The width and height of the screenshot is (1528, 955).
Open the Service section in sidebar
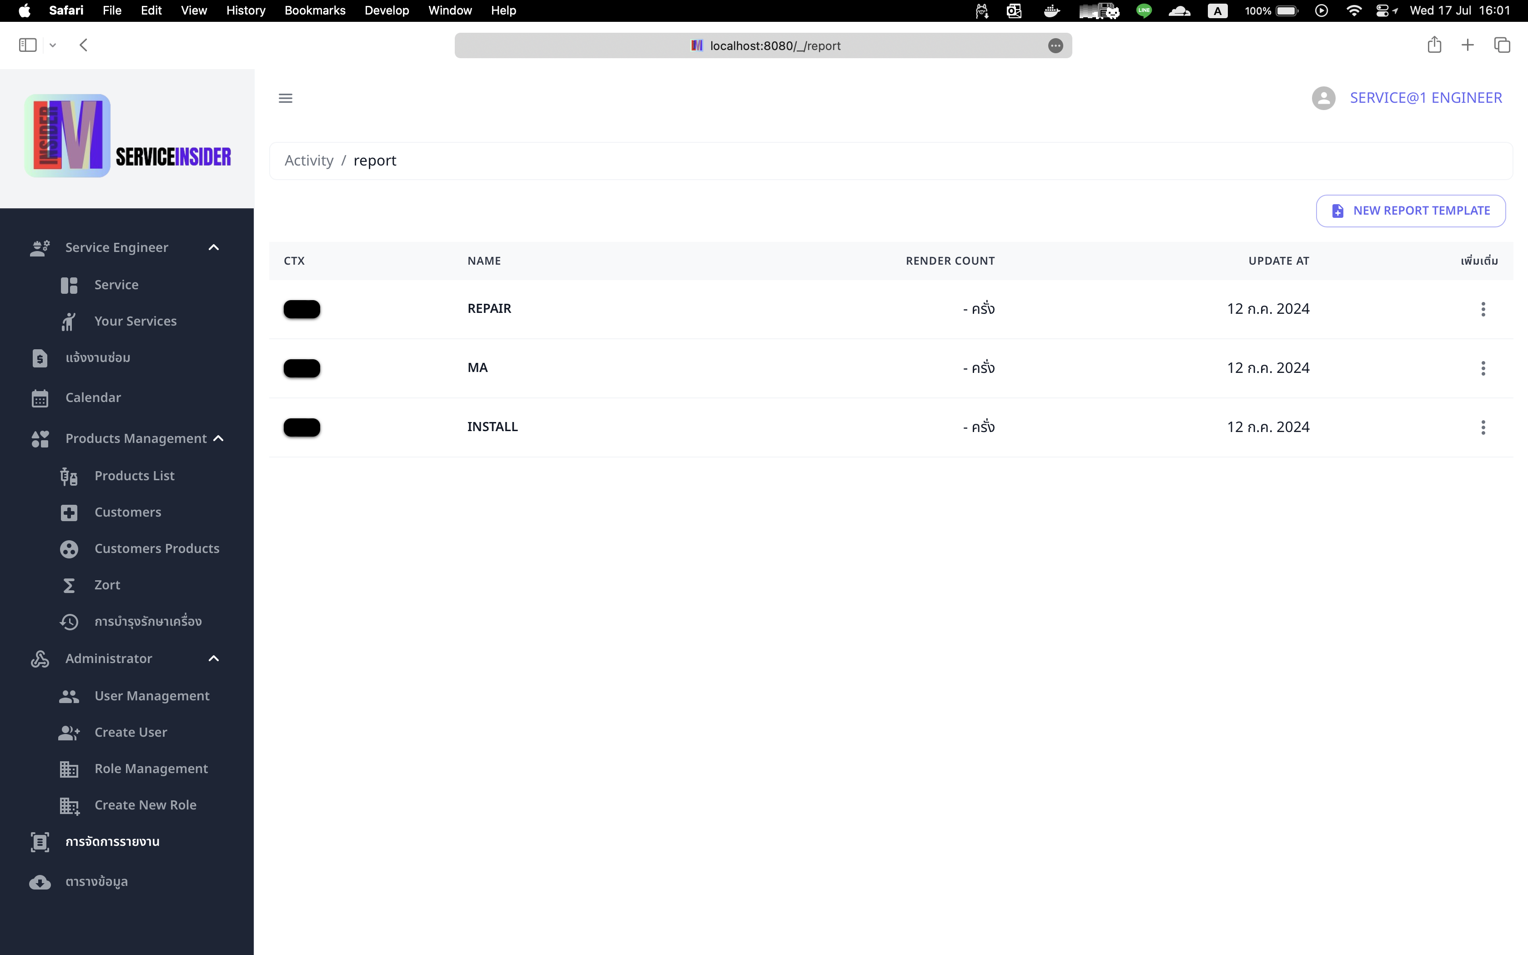[116, 284]
